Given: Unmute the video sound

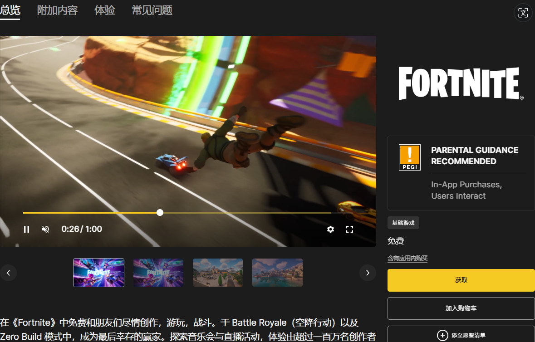Looking at the screenshot, I should [x=45, y=230].
